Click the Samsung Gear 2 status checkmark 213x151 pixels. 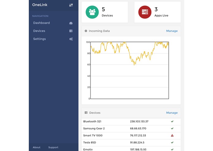[x=172, y=128]
